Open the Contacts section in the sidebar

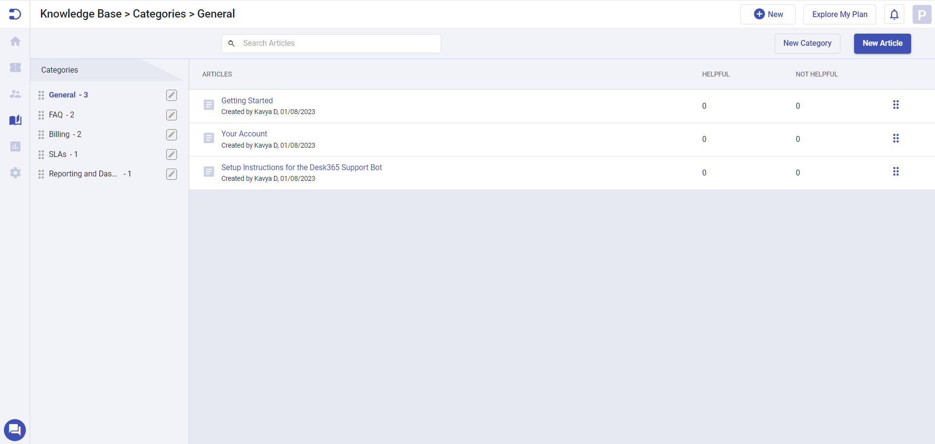pyautogui.click(x=15, y=94)
